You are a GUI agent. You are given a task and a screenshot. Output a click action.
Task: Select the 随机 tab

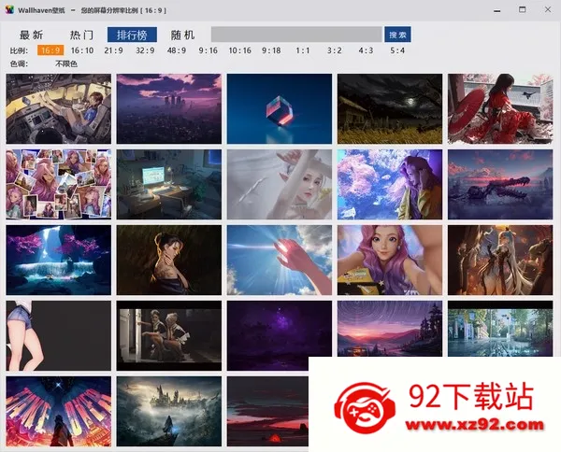pos(182,35)
